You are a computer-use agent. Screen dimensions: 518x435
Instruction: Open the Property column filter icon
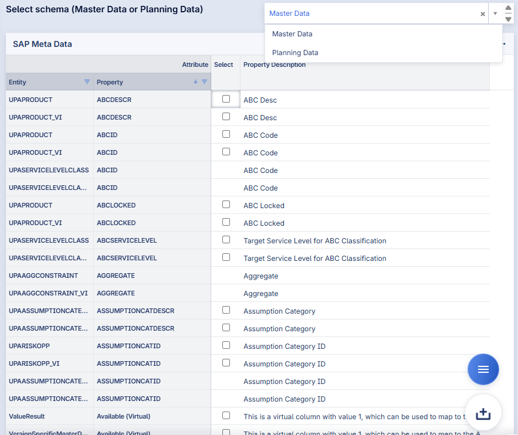[x=204, y=82]
